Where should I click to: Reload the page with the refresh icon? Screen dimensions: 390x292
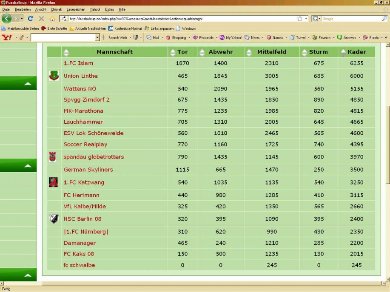point(30,19)
